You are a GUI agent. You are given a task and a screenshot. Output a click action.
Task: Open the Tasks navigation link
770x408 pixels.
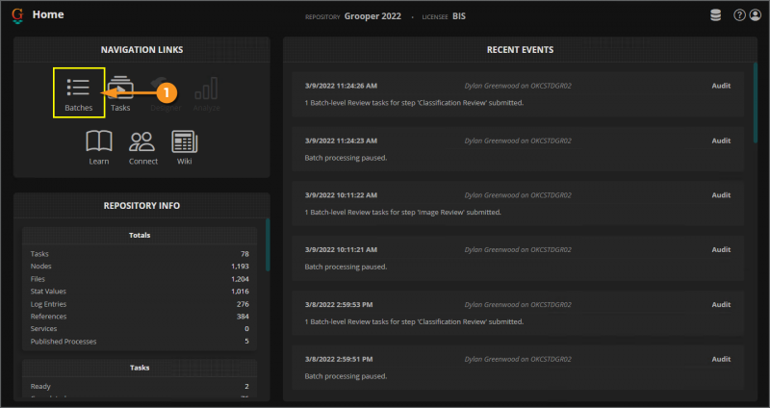coord(120,93)
